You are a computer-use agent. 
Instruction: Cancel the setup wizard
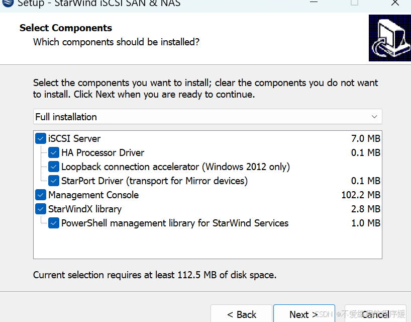(375, 314)
